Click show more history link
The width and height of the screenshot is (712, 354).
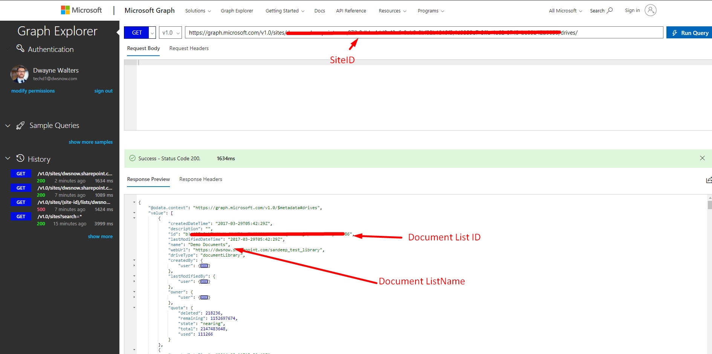click(x=100, y=236)
